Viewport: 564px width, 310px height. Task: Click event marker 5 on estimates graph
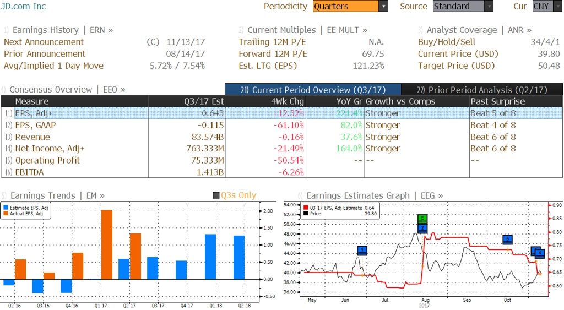[x=507, y=239]
